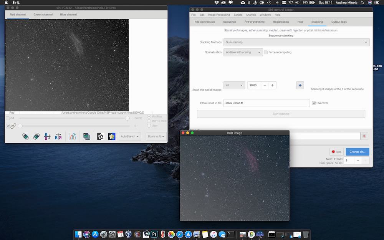The width and height of the screenshot is (384, 240).
Task: Uncheck the Overwrite checkbox
Action: [x=314, y=103]
